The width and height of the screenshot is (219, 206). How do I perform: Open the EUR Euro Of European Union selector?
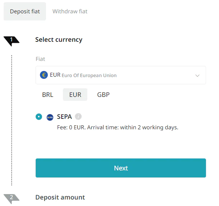[x=121, y=75]
